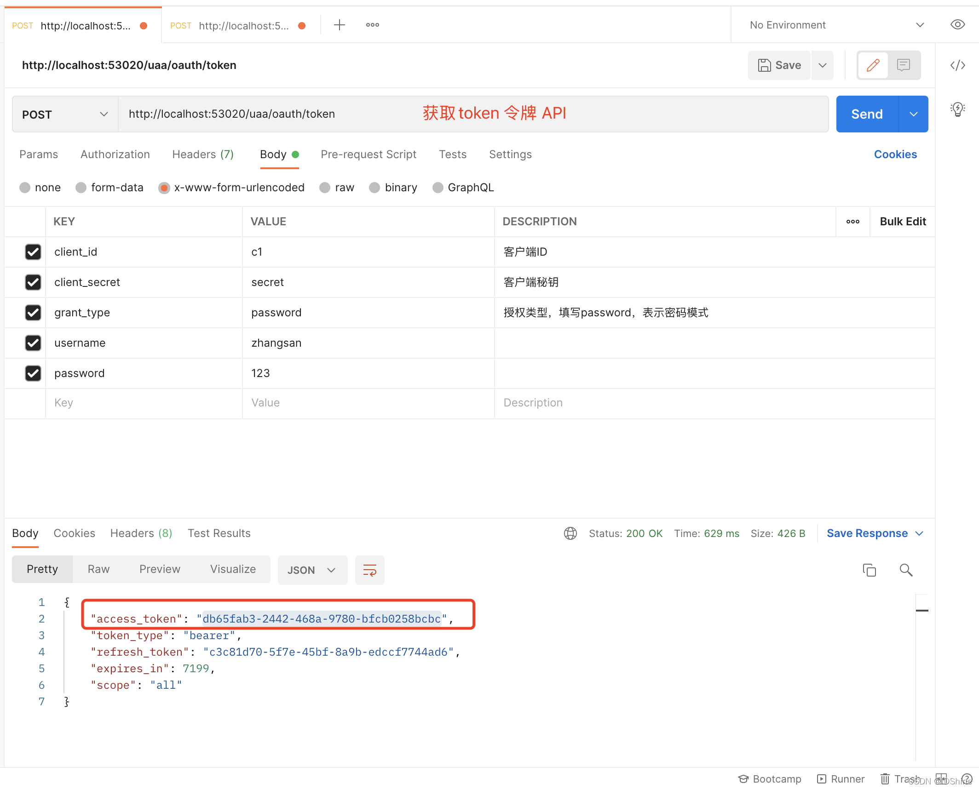
Task: Open the Pre-request Script tab
Action: [369, 154]
